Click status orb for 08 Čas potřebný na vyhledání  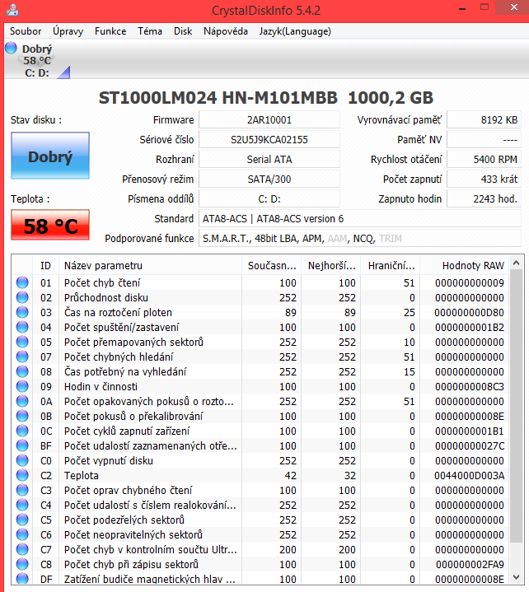pos(22,371)
